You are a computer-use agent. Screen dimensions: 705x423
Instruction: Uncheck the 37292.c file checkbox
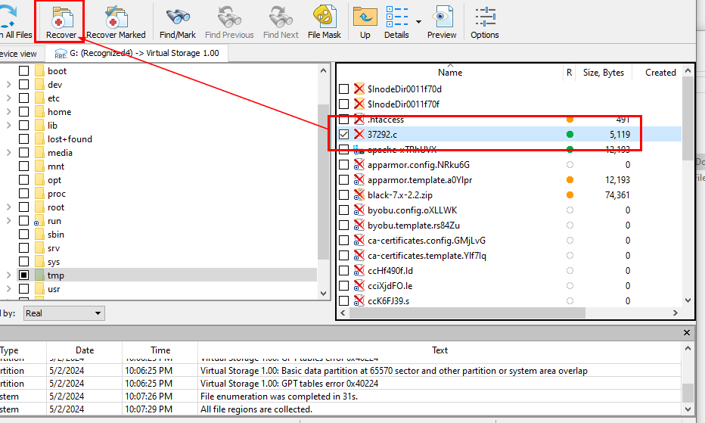click(x=344, y=135)
